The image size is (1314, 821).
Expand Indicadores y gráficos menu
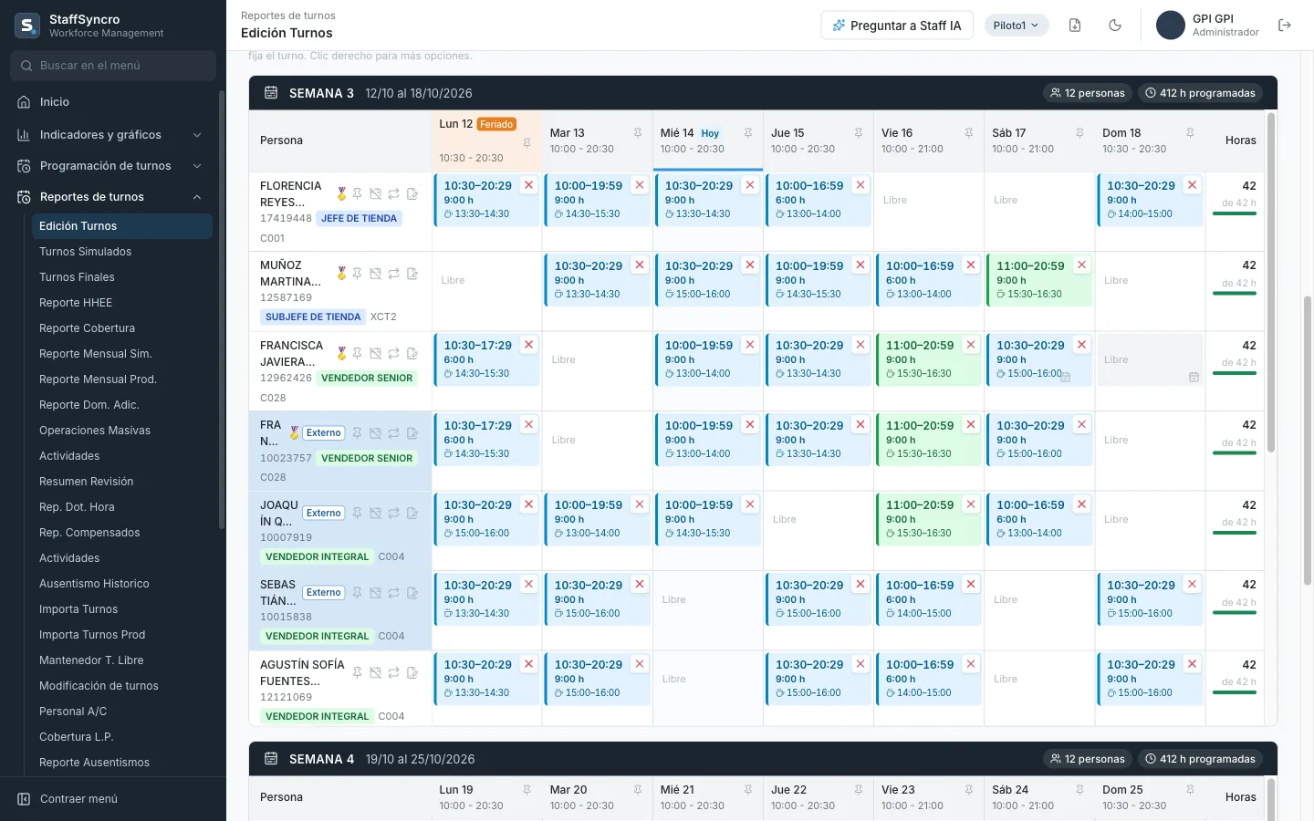click(x=109, y=135)
